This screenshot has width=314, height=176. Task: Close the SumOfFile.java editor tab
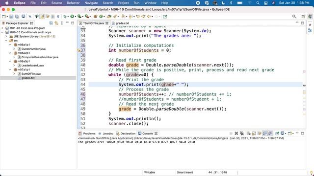107,23
